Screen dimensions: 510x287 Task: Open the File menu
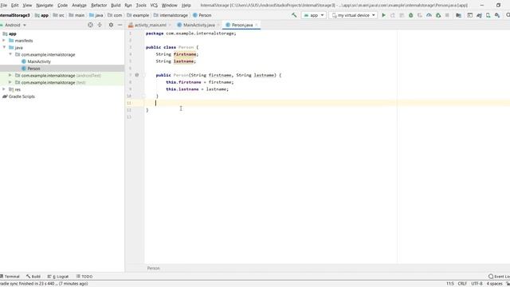tap(3, 6)
